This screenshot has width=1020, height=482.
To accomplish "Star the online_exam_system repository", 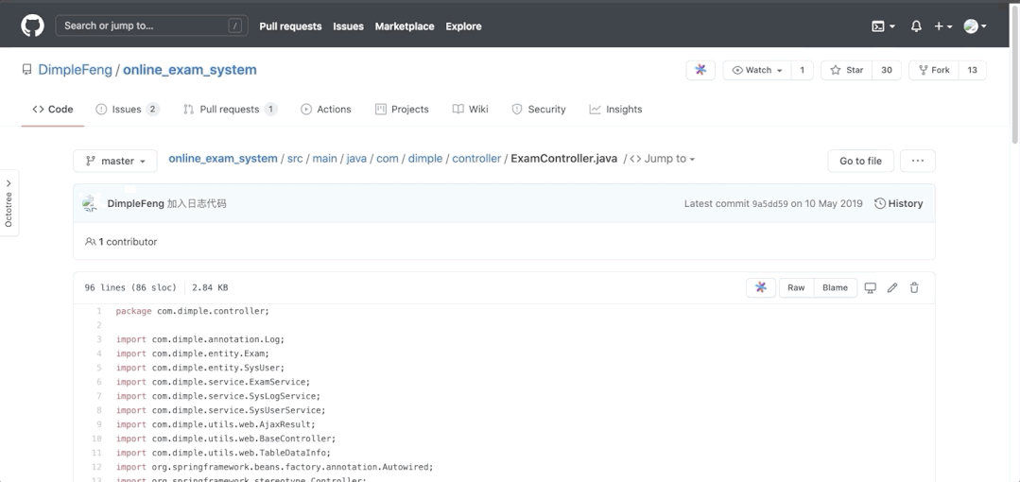I will coord(847,70).
